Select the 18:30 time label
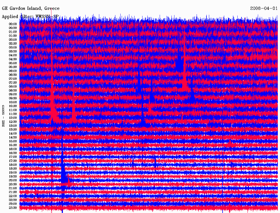 (x=13, y=169)
